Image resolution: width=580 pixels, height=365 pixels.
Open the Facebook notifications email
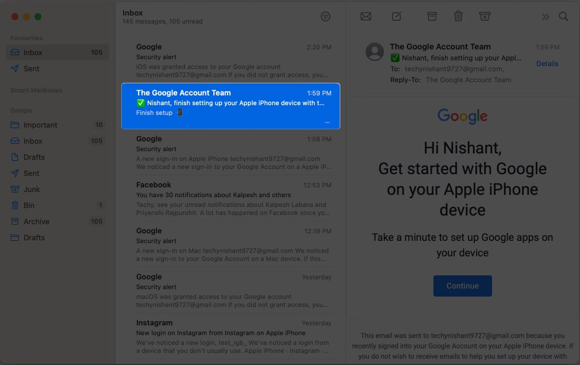tap(231, 198)
